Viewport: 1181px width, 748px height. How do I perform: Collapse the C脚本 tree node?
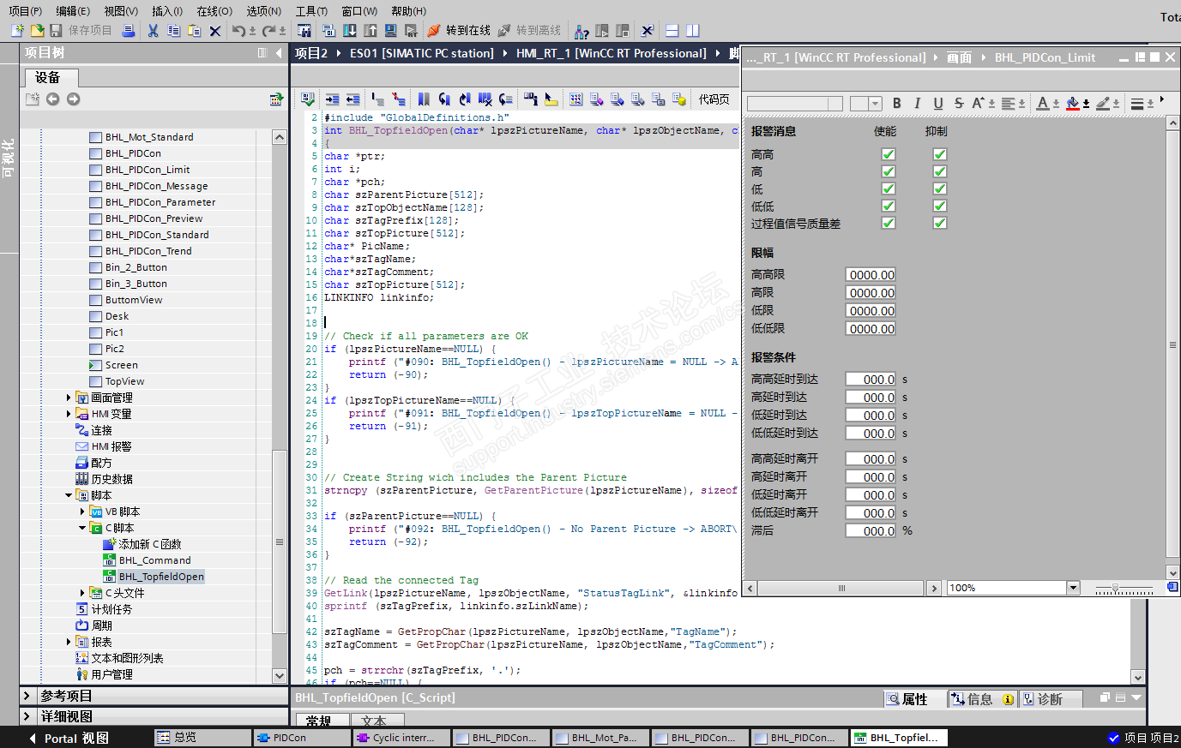coord(82,528)
